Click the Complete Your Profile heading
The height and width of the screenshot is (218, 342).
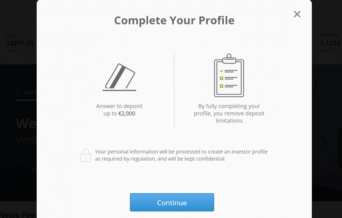tap(174, 20)
